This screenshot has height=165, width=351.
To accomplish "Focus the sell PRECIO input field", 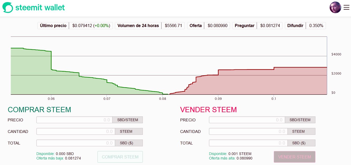I will click(x=247, y=120).
